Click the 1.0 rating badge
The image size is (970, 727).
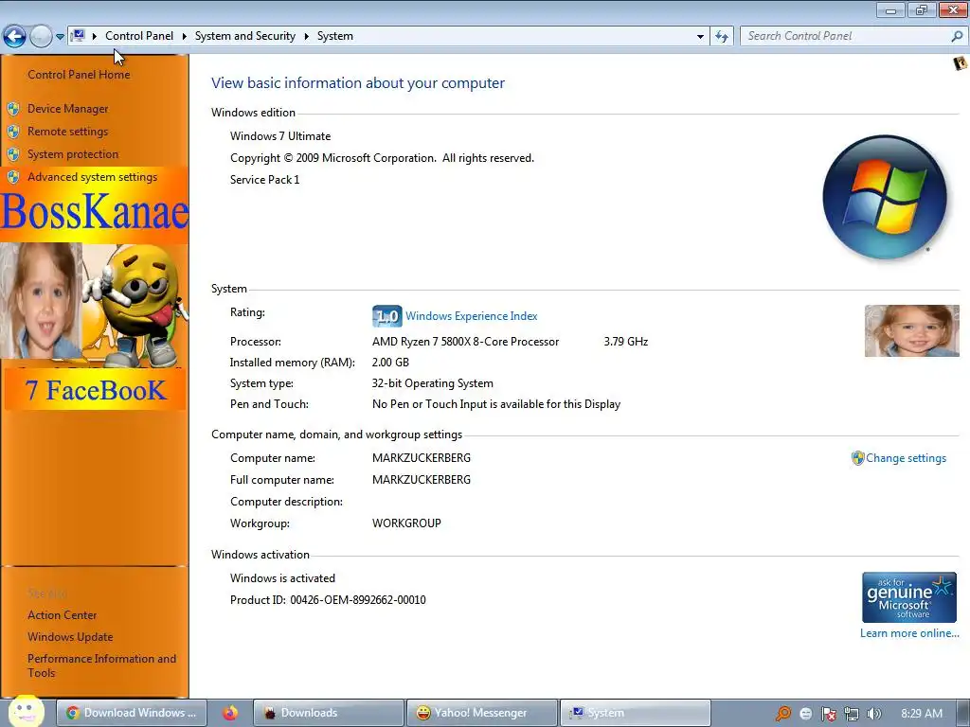point(387,316)
